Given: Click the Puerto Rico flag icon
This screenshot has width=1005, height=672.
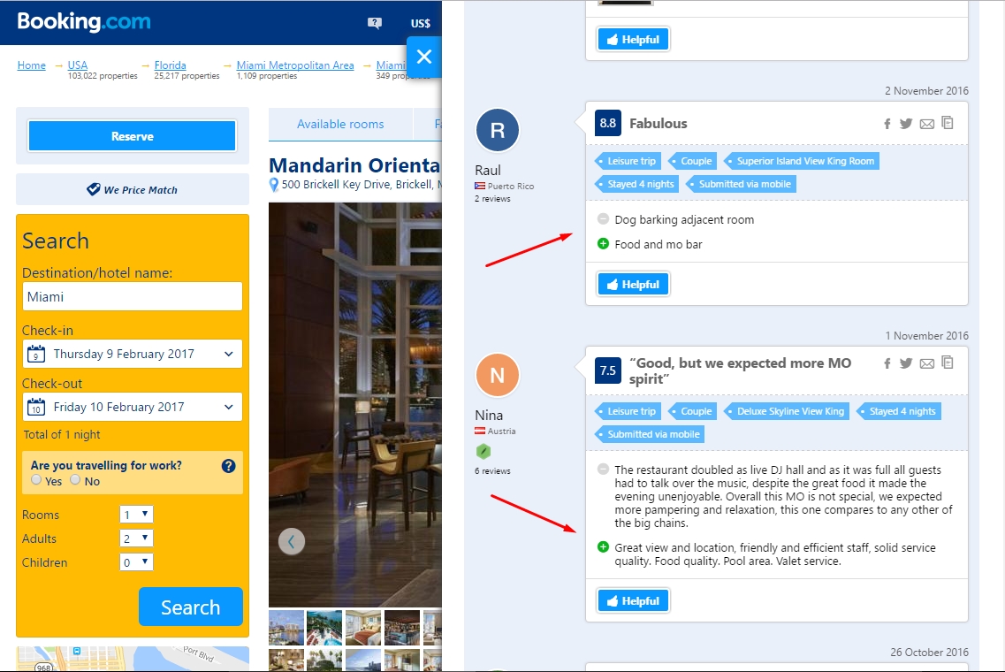Looking at the screenshot, I should pos(479,186).
